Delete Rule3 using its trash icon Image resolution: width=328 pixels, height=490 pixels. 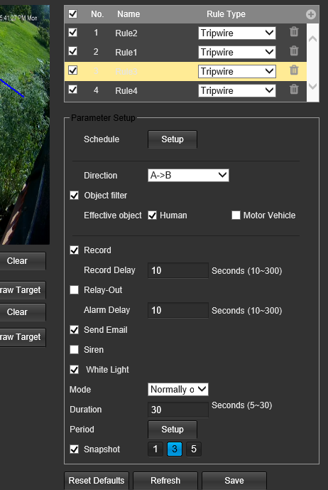294,70
